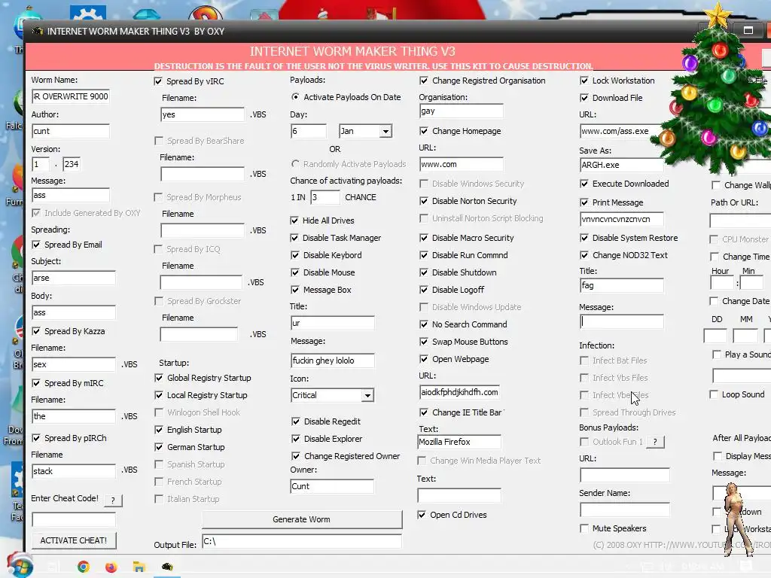Click the task view taskbar icon
Image resolution: width=771 pixels, height=578 pixels.
pos(53,567)
